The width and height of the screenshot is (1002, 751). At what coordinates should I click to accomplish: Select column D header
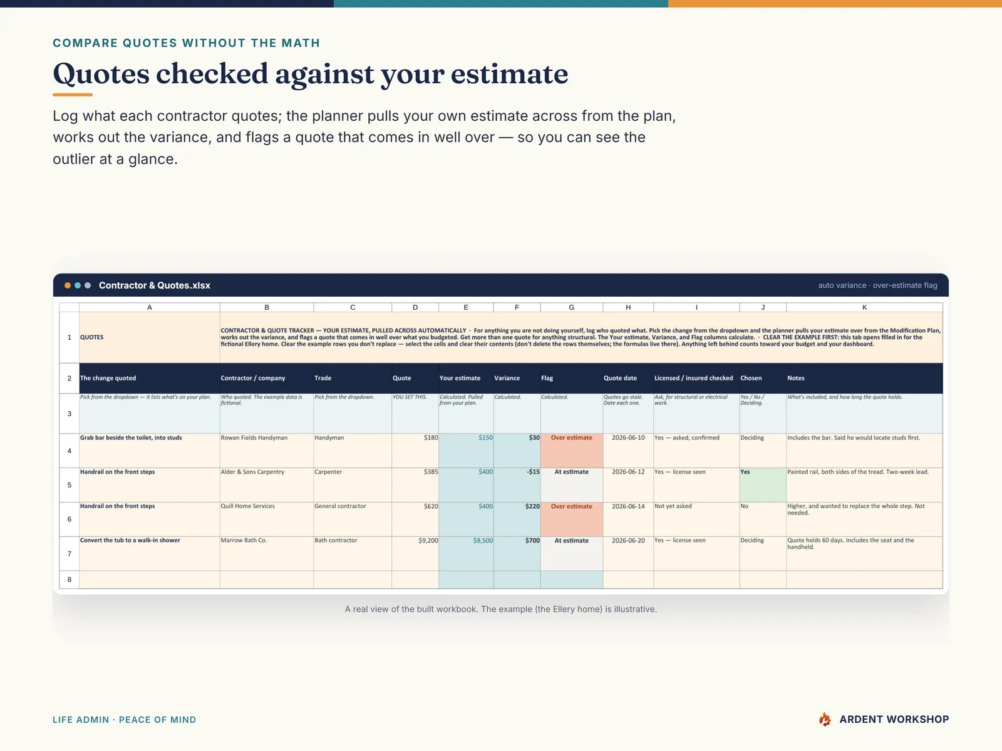pyautogui.click(x=415, y=307)
